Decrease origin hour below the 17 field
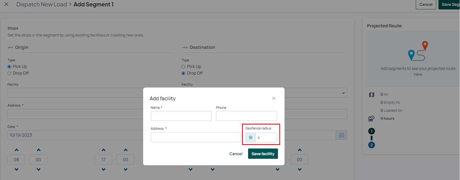Screen dimensions: 460x180 point(104,170)
